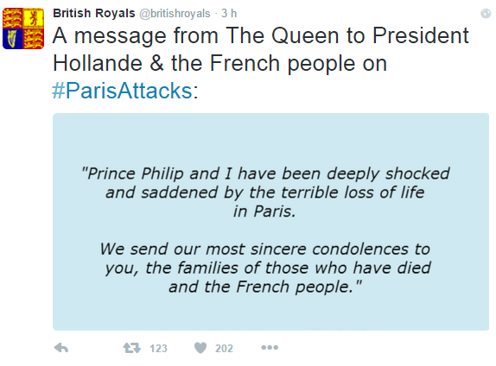Click the 'Prince Philip and I' quote paragraph
The height and width of the screenshot is (366, 496).
point(265,192)
